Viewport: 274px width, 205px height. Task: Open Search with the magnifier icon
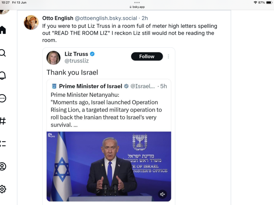coord(2,53)
